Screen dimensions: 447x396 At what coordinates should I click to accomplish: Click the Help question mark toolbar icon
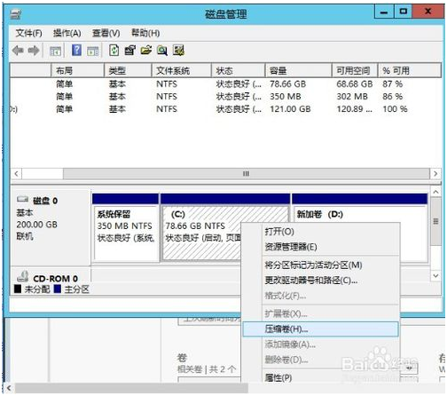(x=76, y=51)
